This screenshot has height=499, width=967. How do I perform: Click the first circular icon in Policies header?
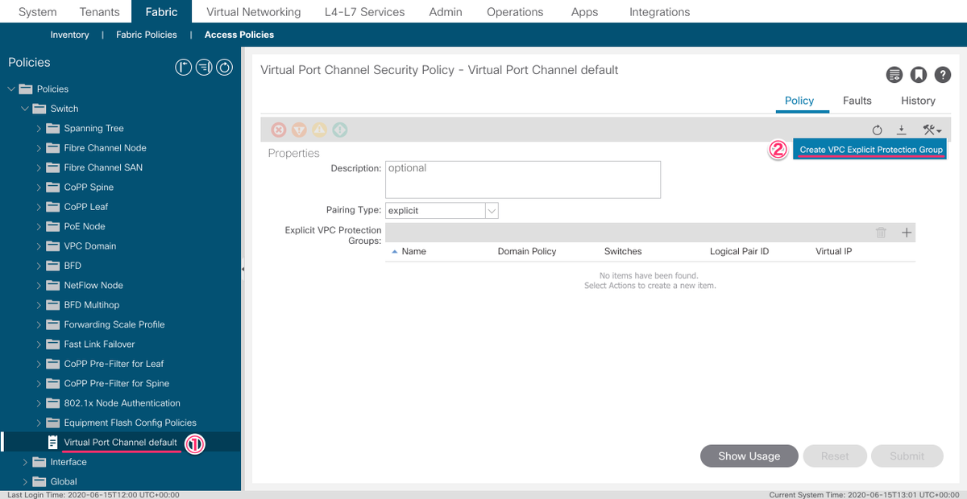[183, 68]
